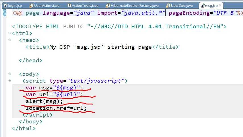The image size is (243, 137).
Task: Click the closing </script> tag
Action: tap(38, 115)
